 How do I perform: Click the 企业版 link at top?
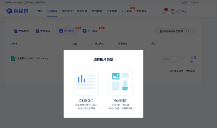click(x=184, y=2)
